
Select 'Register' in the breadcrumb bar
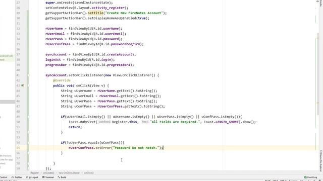click(35, 173)
